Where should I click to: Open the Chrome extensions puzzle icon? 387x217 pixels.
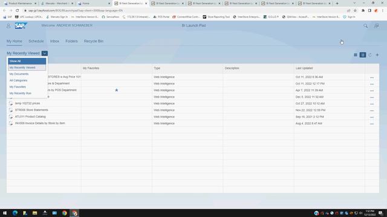[x=363, y=11]
